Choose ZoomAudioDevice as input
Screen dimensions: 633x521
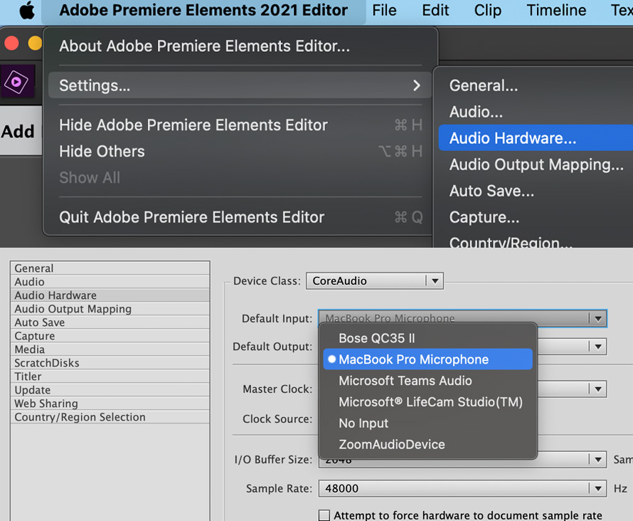point(428,444)
